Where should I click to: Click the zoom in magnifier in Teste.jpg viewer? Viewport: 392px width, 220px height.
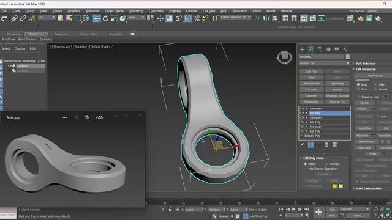click(87, 117)
